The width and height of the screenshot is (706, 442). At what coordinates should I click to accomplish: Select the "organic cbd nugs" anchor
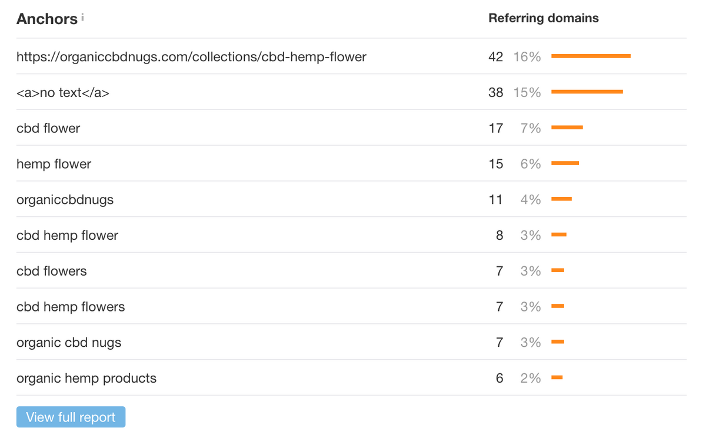tap(69, 343)
